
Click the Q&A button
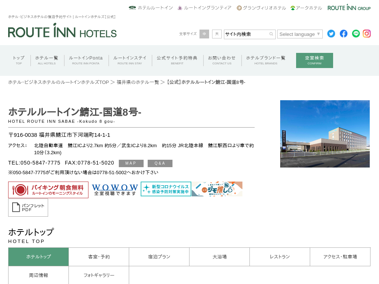click(x=160, y=163)
